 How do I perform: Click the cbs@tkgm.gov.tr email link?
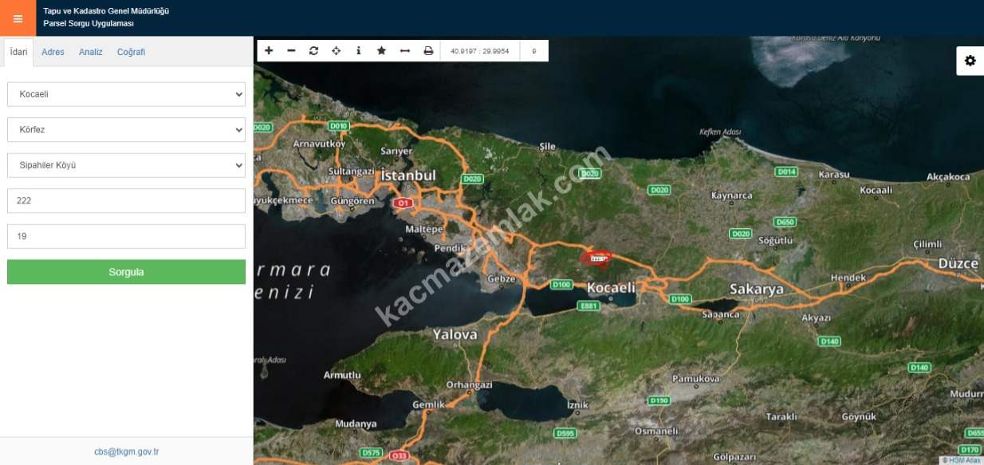point(126,451)
